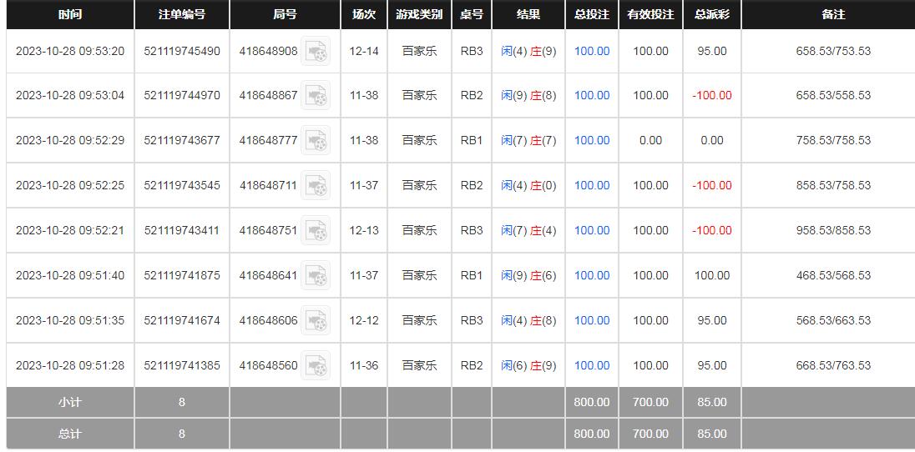Image resolution: width=915 pixels, height=452 pixels.
Task: Select order number 521119744970
Action: click(182, 96)
